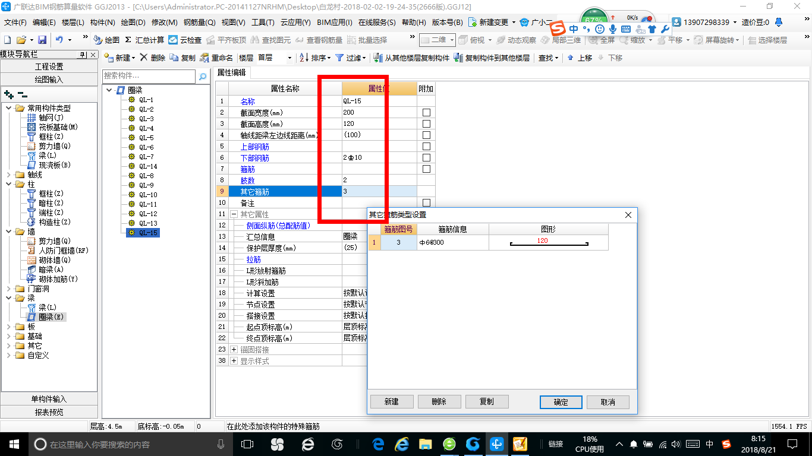This screenshot has width=812, height=456.
Task: Click 删除 button in stirrup dialog
Action: pos(439,401)
